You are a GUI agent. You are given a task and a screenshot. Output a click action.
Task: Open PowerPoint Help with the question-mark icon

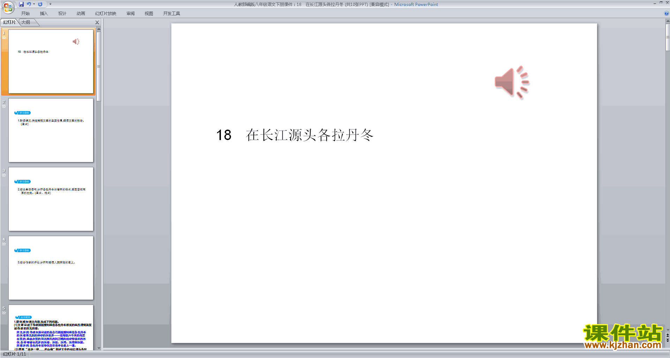(x=667, y=14)
